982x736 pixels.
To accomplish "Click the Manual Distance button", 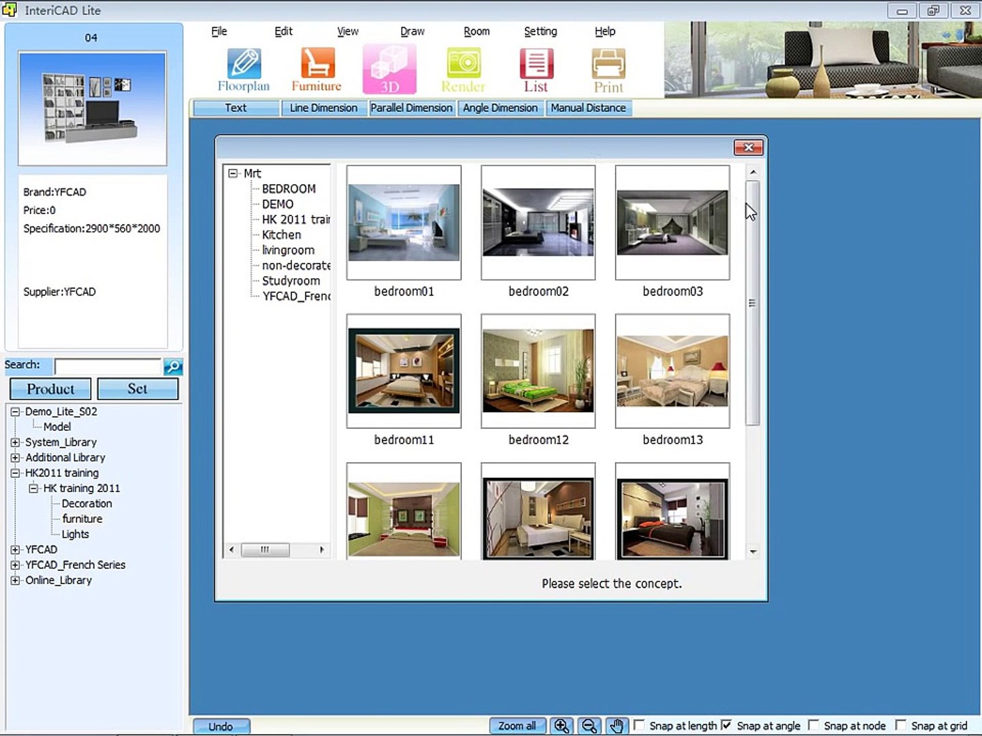I will [588, 108].
